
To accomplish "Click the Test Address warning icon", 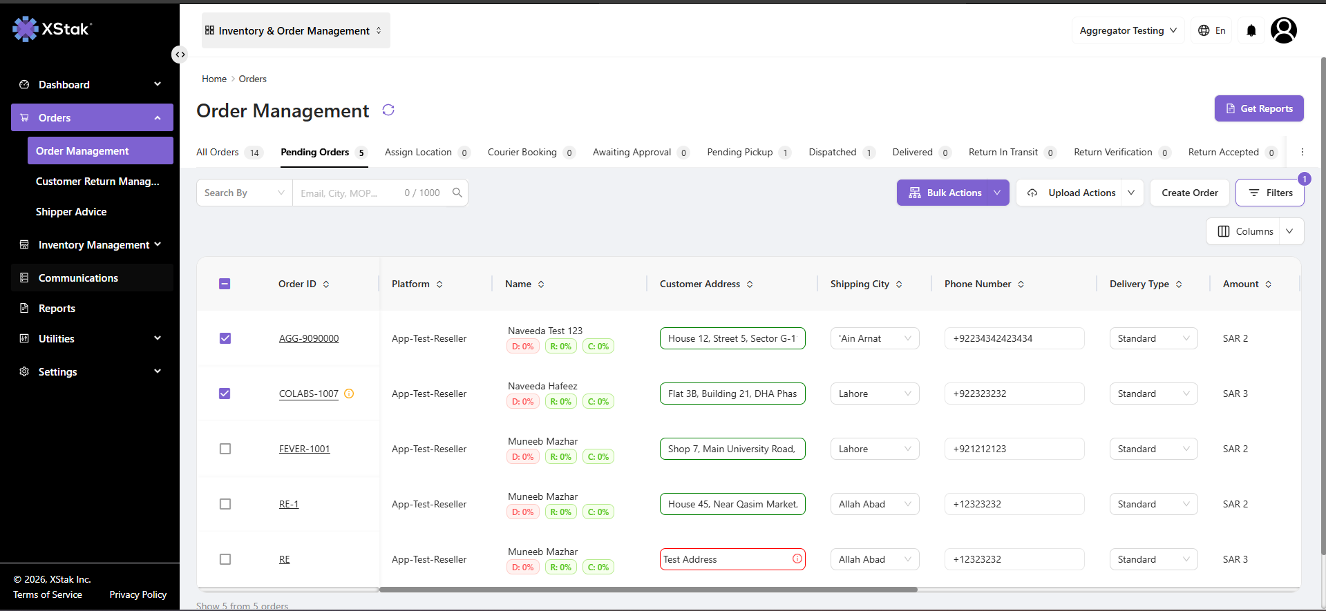I will [797, 559].
